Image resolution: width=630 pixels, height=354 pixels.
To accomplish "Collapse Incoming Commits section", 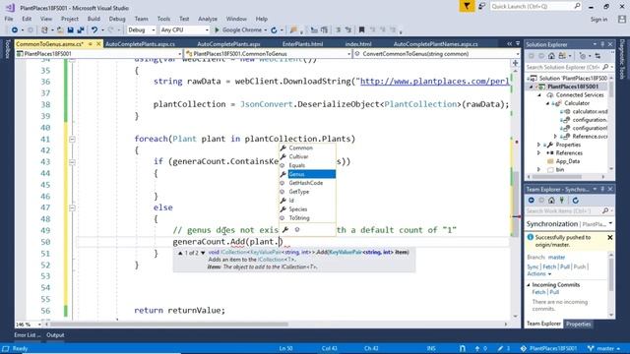I will (529, 284).
